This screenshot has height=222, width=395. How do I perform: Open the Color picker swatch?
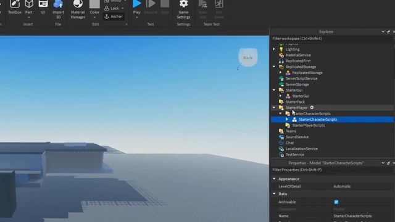(94, 4)
